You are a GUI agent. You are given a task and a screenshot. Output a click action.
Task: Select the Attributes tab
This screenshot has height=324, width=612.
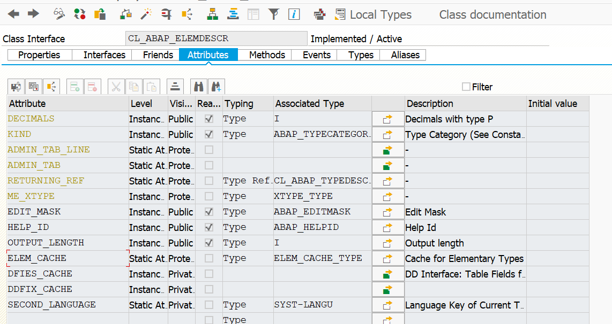pos(208,55)
